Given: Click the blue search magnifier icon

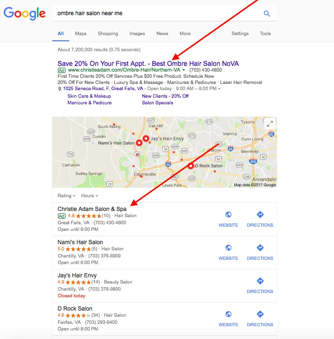Looking at the screenshot, I should click(267, 14).
